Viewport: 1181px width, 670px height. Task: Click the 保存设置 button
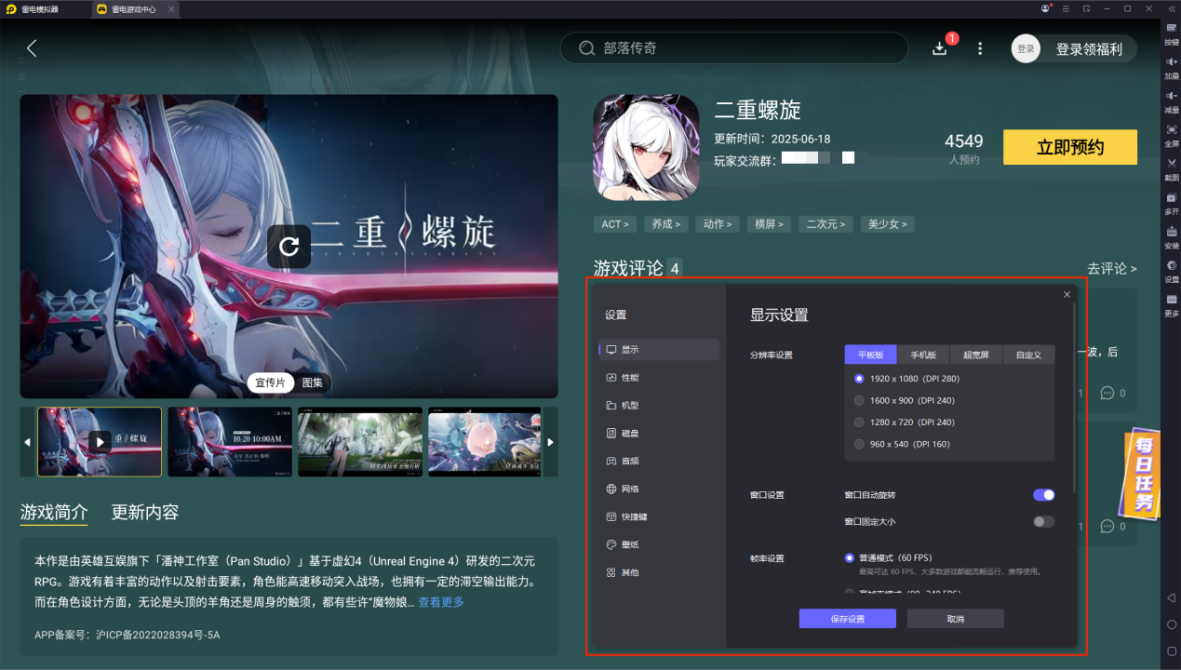point(847,619)
